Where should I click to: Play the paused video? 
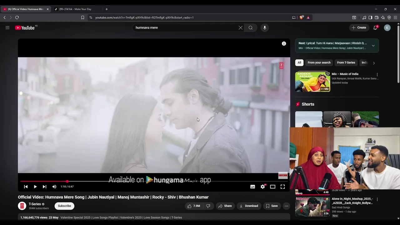(35, 187)
